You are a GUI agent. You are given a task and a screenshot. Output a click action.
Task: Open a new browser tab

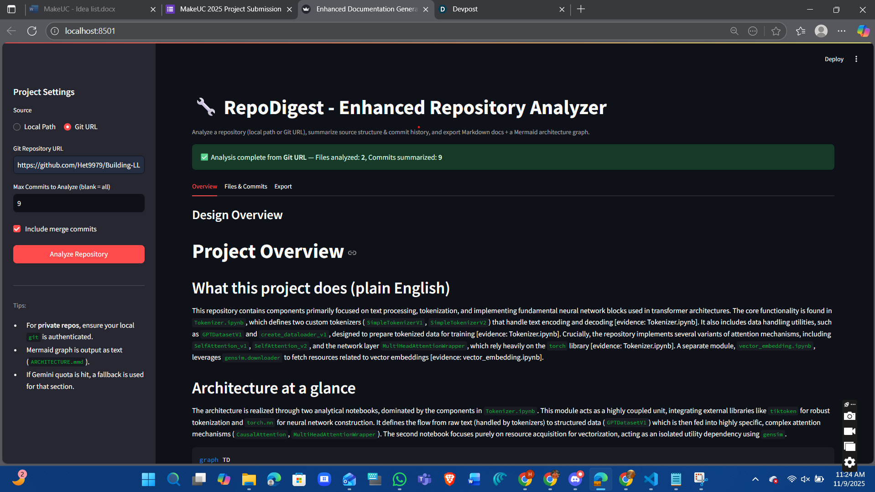click(581, 9)
